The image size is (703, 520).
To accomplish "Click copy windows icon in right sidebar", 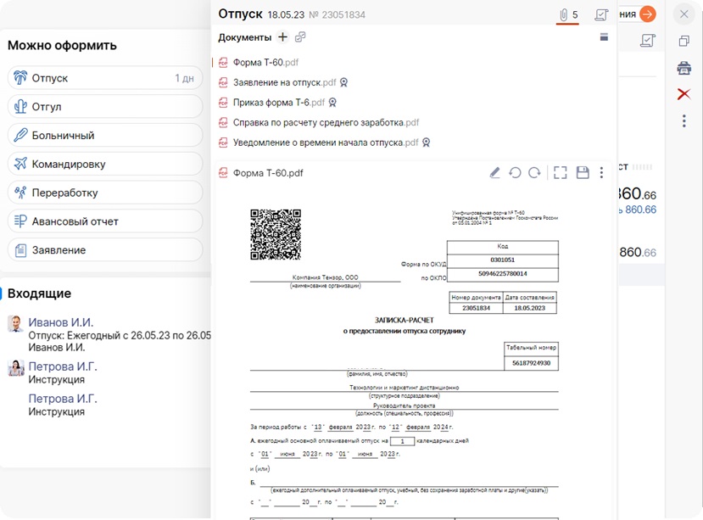I will click(x=683, y=41).
